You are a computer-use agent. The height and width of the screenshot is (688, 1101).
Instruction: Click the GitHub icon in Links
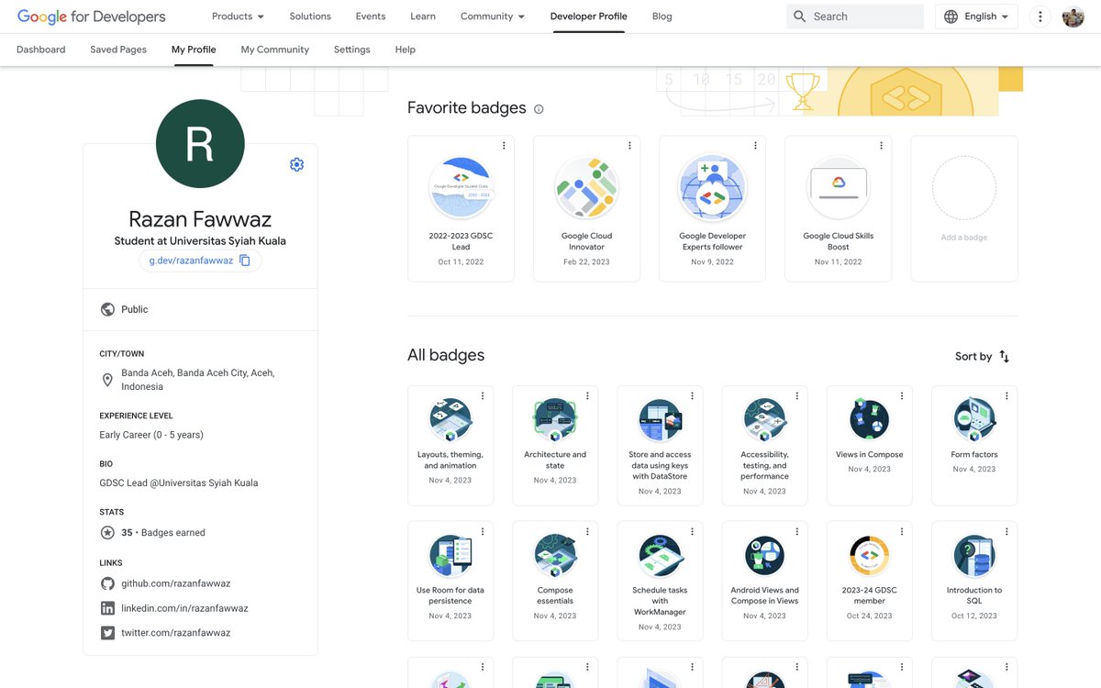(x=107, y=583)
